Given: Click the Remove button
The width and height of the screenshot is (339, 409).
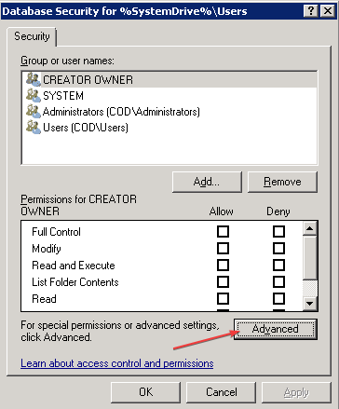Looking at the screenshot, I should (282, 182).
